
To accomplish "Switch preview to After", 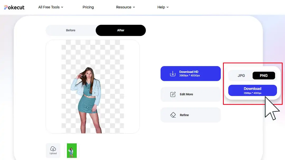I will (121, 30).
